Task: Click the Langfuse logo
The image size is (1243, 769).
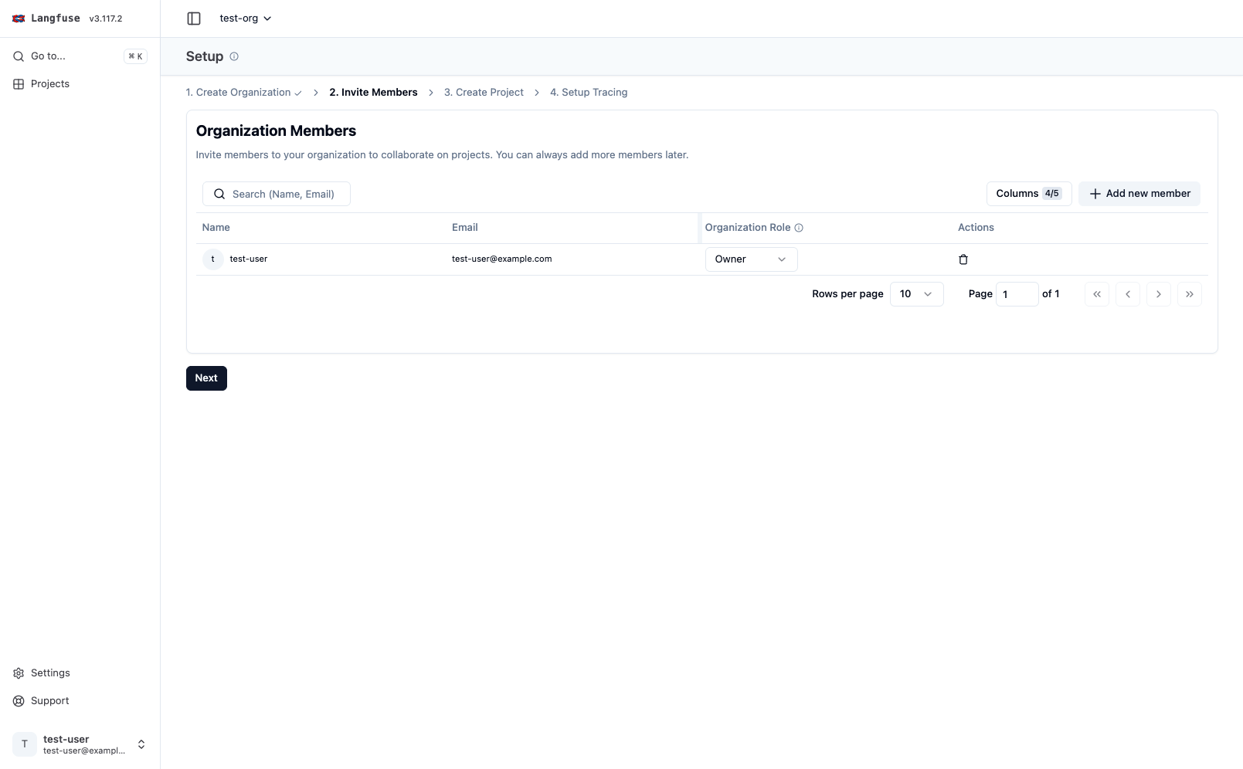Action: (x=19, y=19)
